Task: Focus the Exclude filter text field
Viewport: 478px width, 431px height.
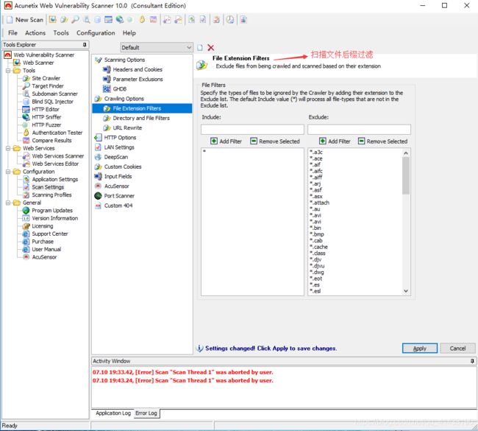Action: (x=359, y=130)
